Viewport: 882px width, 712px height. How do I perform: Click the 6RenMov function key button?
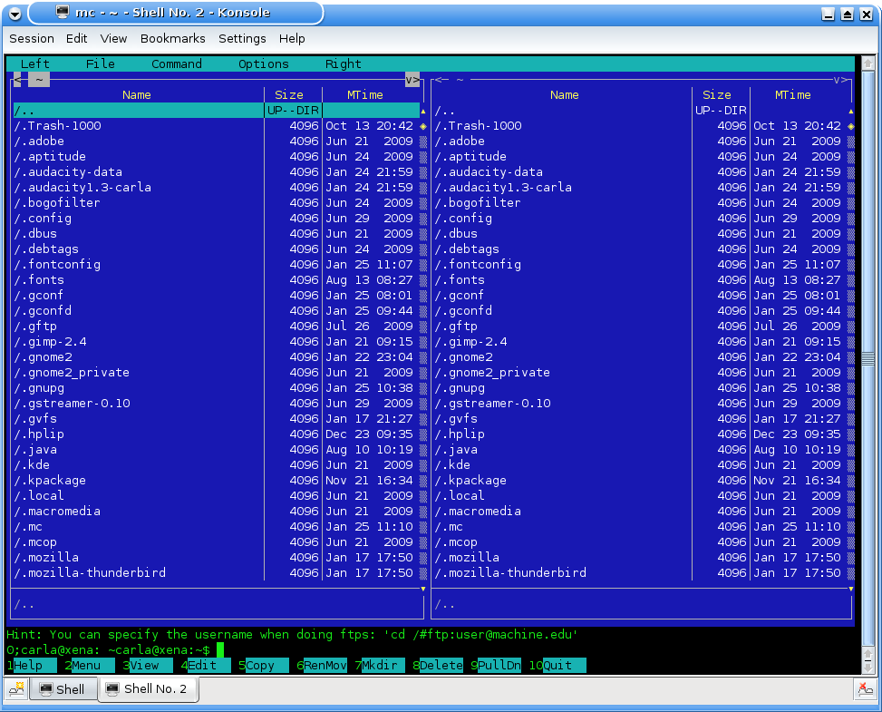click(x=322, y=665)
